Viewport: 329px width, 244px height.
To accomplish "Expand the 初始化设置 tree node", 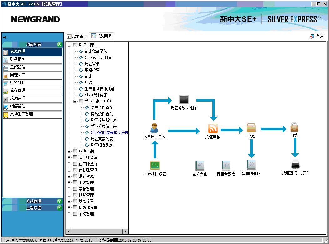I will click(x=69, y=207).
